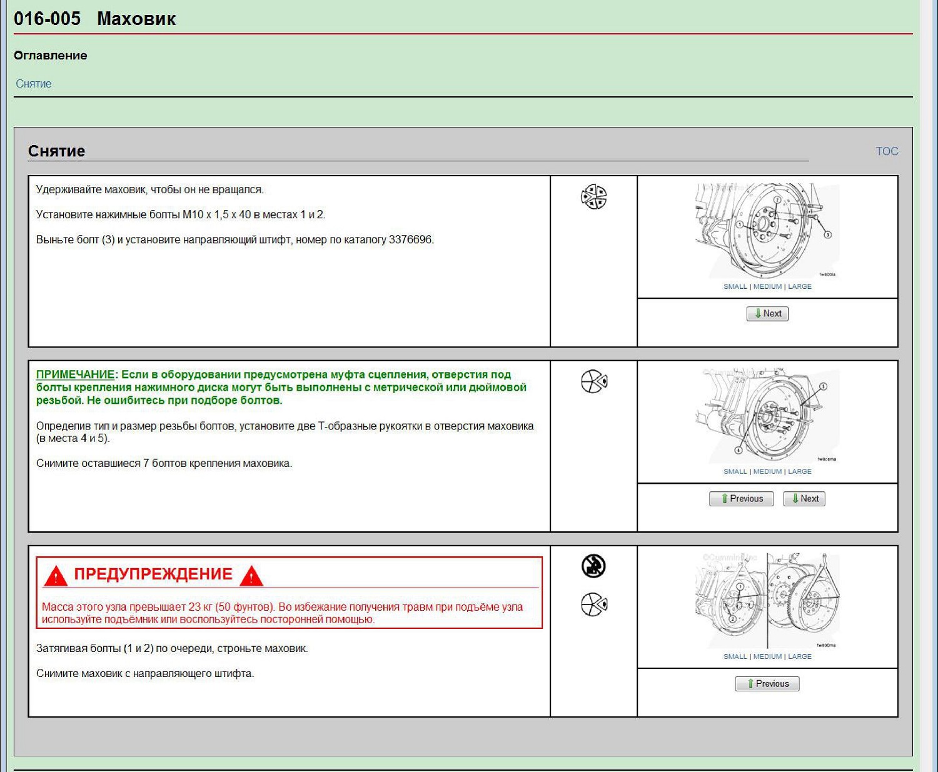Go to Previous from the third step
The height and width of the screenshot is (772, 938).
[x=767, y=684]
